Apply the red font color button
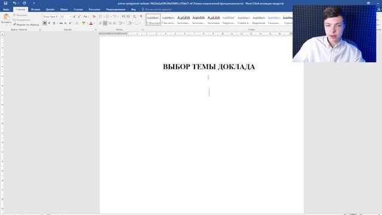Viewport: 382px width, 215px height. coord(91,23)
